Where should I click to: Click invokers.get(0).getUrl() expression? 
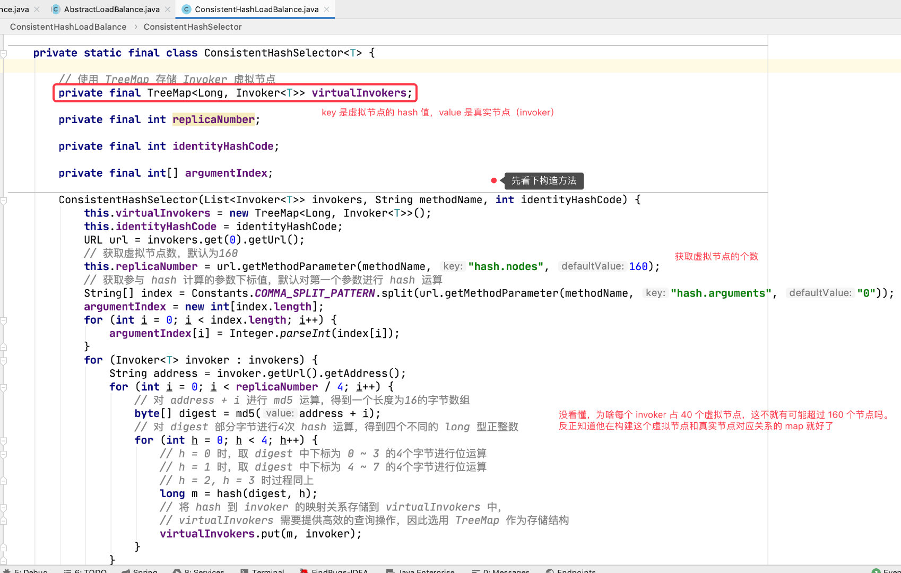point(223,240)
